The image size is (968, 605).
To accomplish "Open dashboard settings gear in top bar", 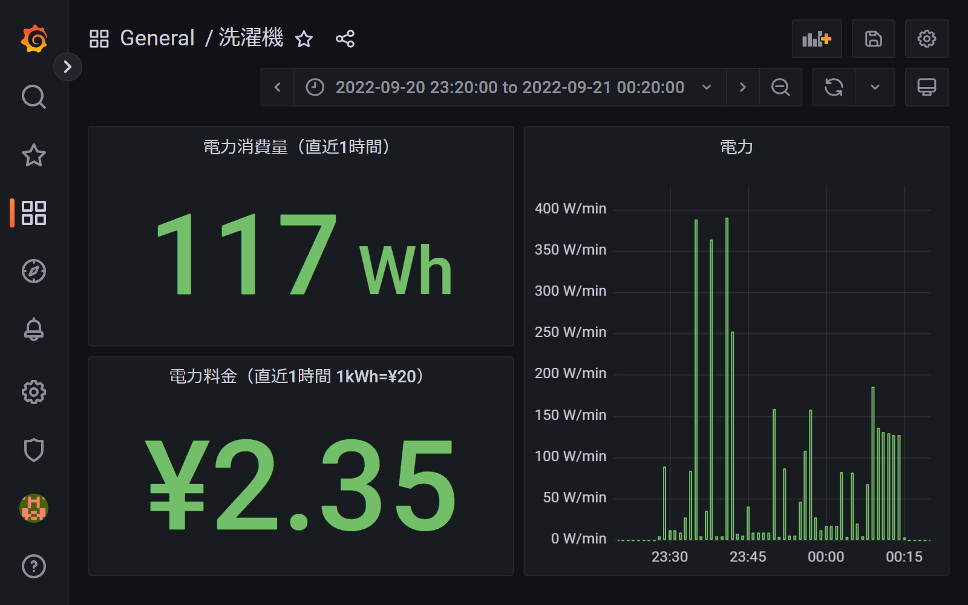I will [x=926, y=39].
